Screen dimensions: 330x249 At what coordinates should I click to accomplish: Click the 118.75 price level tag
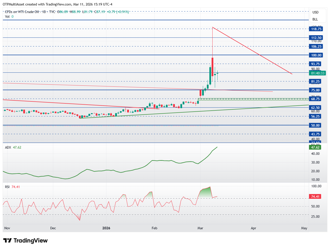pyautogui.click(x=316, y=29)
